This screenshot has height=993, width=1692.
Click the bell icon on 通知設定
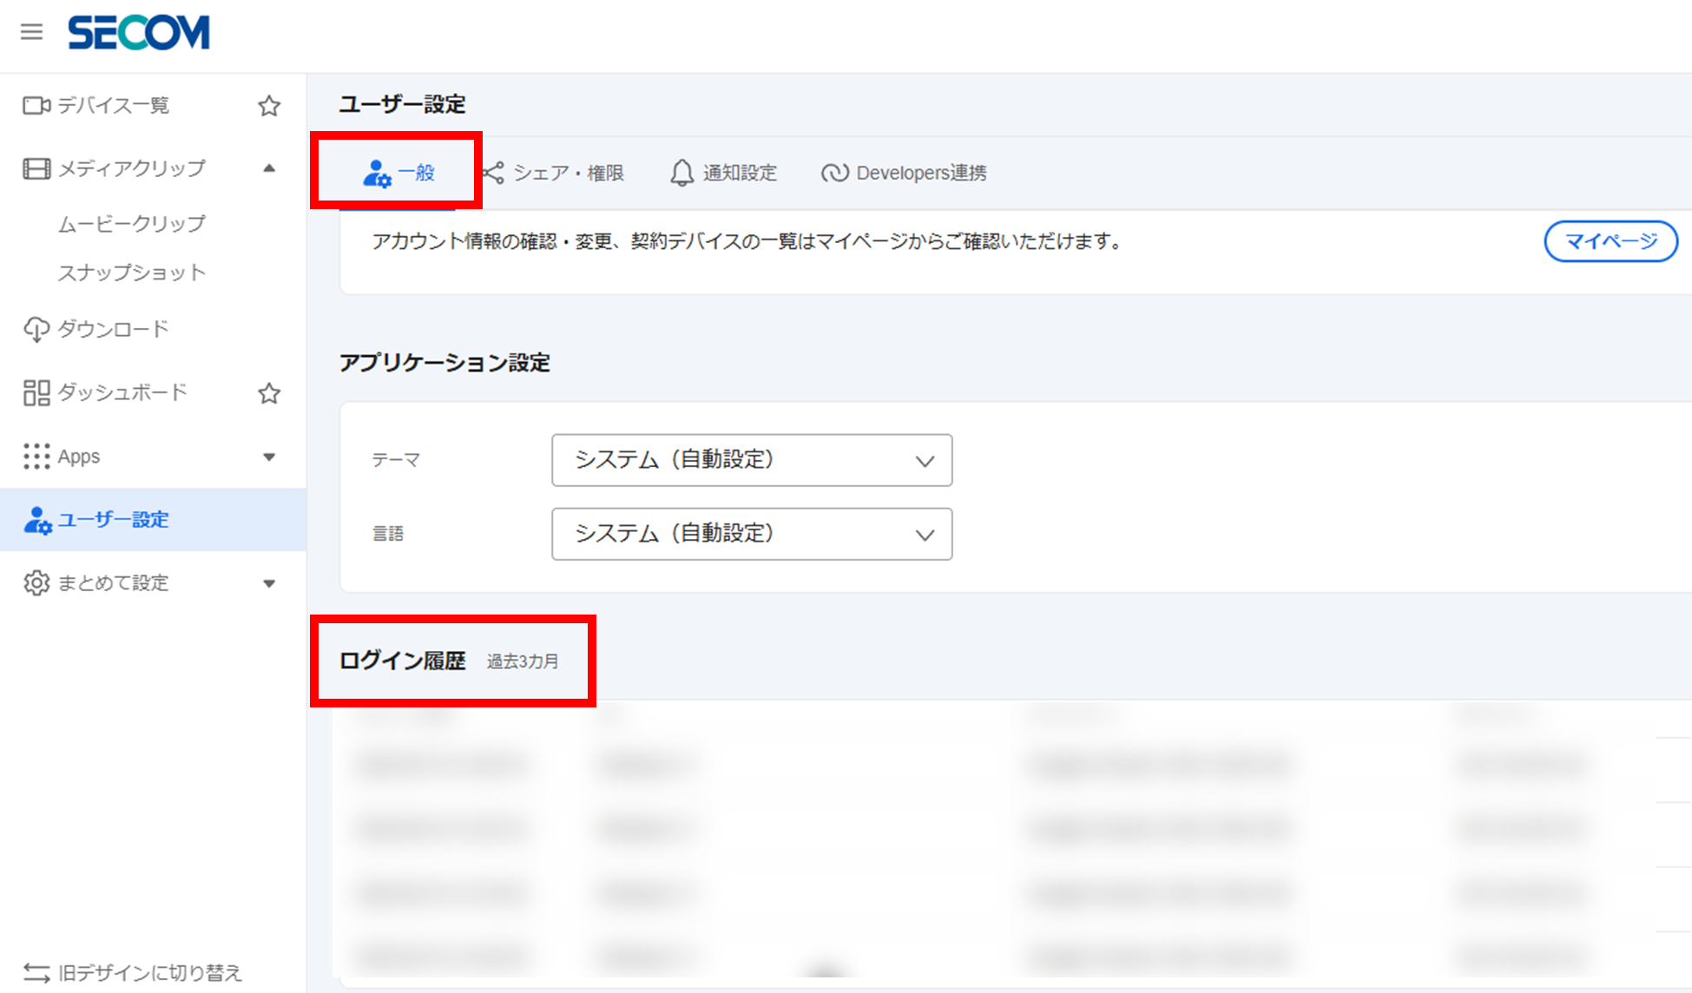coord(682,173)
